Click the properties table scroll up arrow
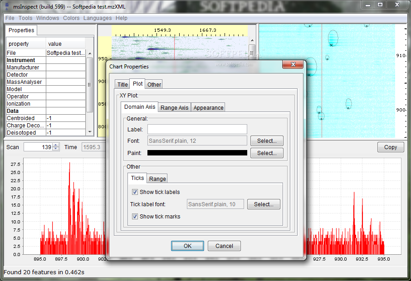 pyautogui.click(x=90, y=53)
